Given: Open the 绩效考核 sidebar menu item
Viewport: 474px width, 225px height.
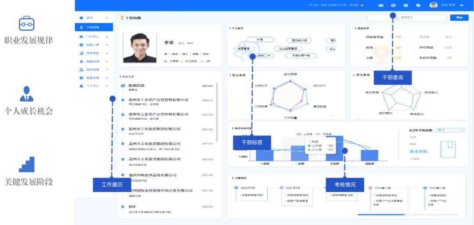Looking at the screenshot, I should click(x=94, y=53).
